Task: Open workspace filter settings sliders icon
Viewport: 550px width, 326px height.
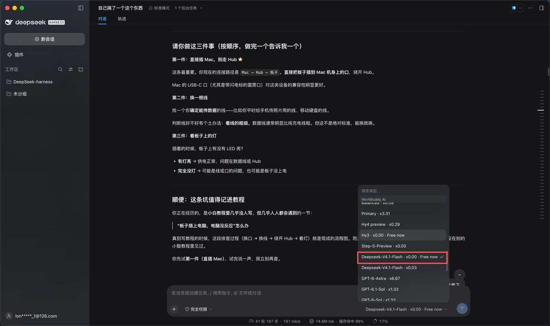Action: [x=71, y=69]
